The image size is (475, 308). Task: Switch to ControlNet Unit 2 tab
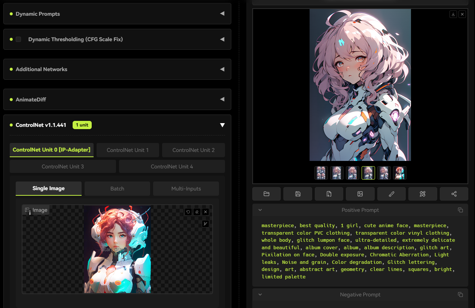click(x=194, y=150)
